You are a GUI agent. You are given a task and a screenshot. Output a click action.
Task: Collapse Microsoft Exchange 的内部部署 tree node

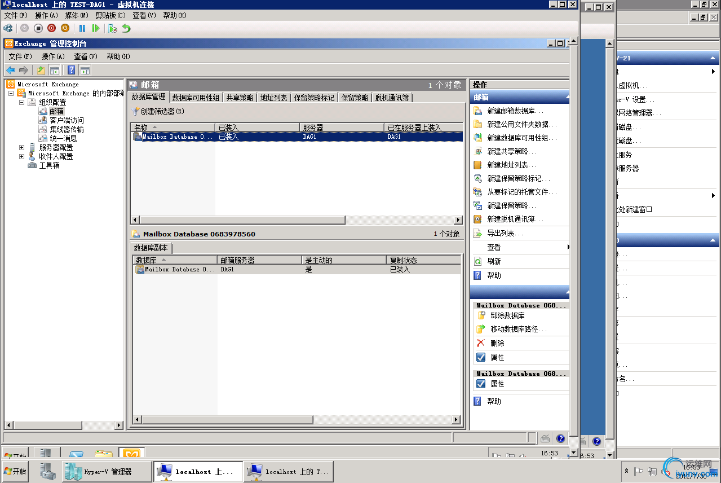[x=11, y=93]
